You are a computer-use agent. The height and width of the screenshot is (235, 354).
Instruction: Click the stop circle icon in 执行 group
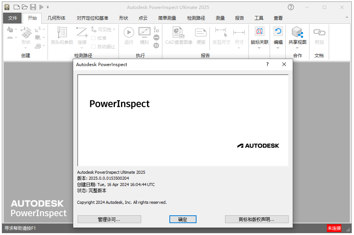(x=156, y=37)
